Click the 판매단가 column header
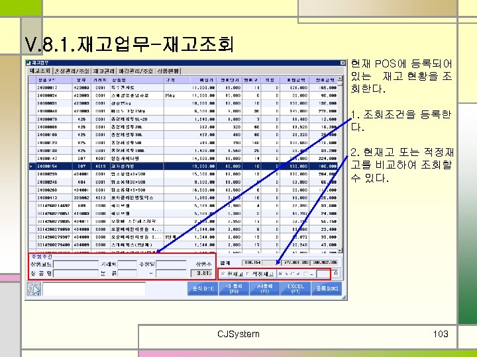Screen dimensions: 477x357 [x=230, y=80]
